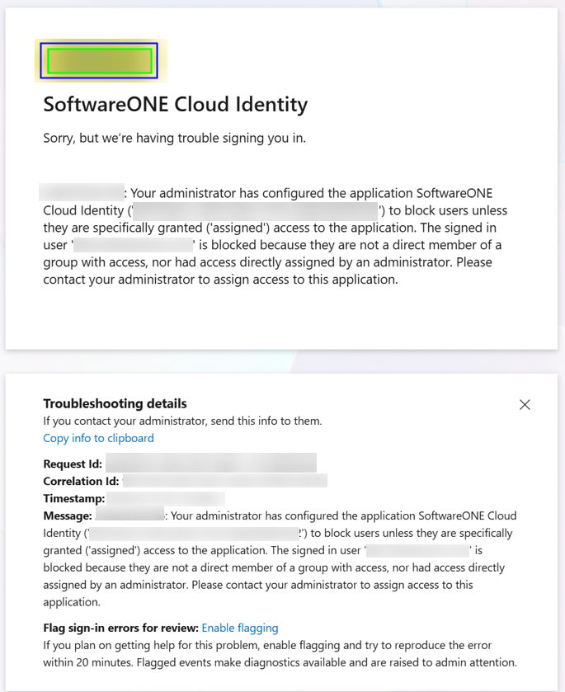Click the Copy info to clipboard link
The width and height of the screenshot is (565, 692).
click(x=98, y=438)
